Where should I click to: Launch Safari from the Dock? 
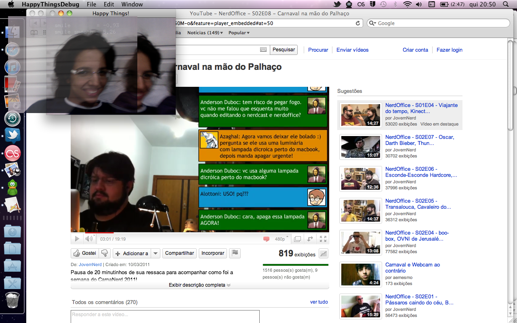[x=13, y=50]
